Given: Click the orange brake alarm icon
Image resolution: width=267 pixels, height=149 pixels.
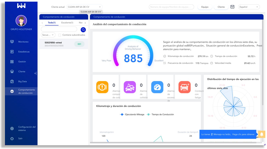Looking at the screenshot, I should (x=102, y=87).
